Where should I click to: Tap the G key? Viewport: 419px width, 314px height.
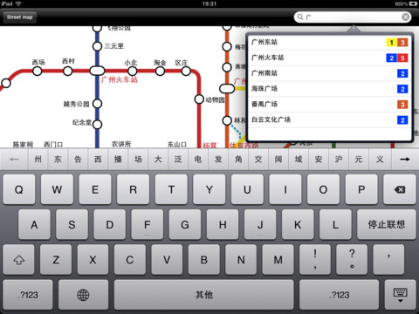pyautogui.click(x=185, y=224)
